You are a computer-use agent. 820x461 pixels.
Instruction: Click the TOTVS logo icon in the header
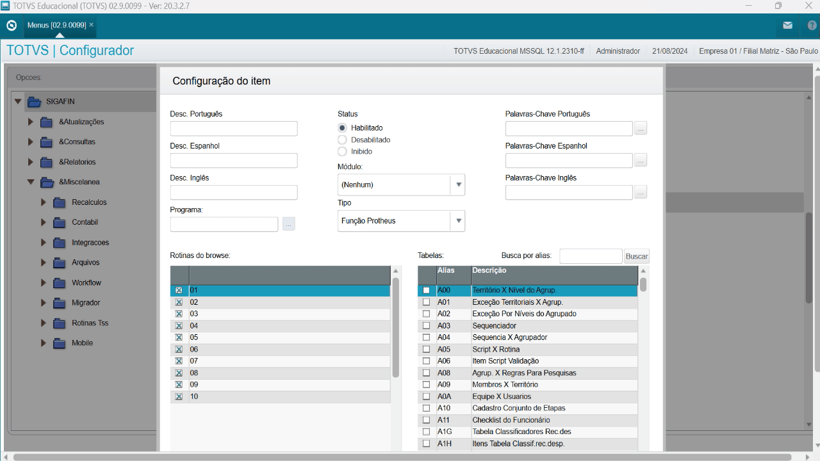pos(11,26)
